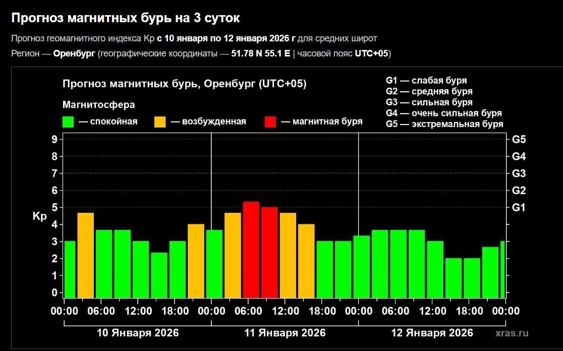This screenshot has height=351, width=563.
Task: Click the date label '12 Января 2026'
Action: (x=432, y=333)
